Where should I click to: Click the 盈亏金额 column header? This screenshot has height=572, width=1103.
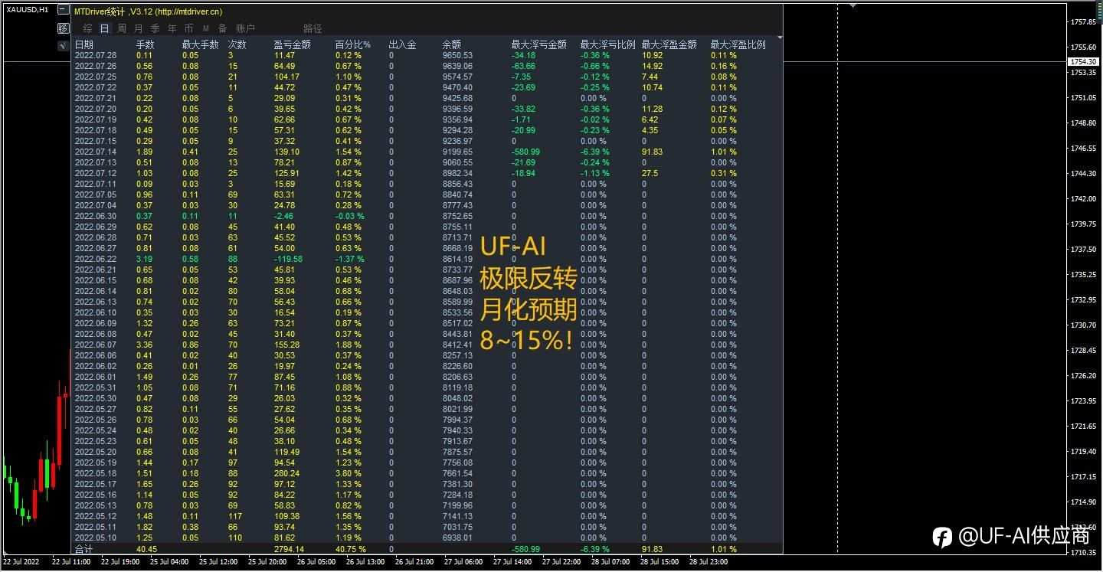coord(292,44)
